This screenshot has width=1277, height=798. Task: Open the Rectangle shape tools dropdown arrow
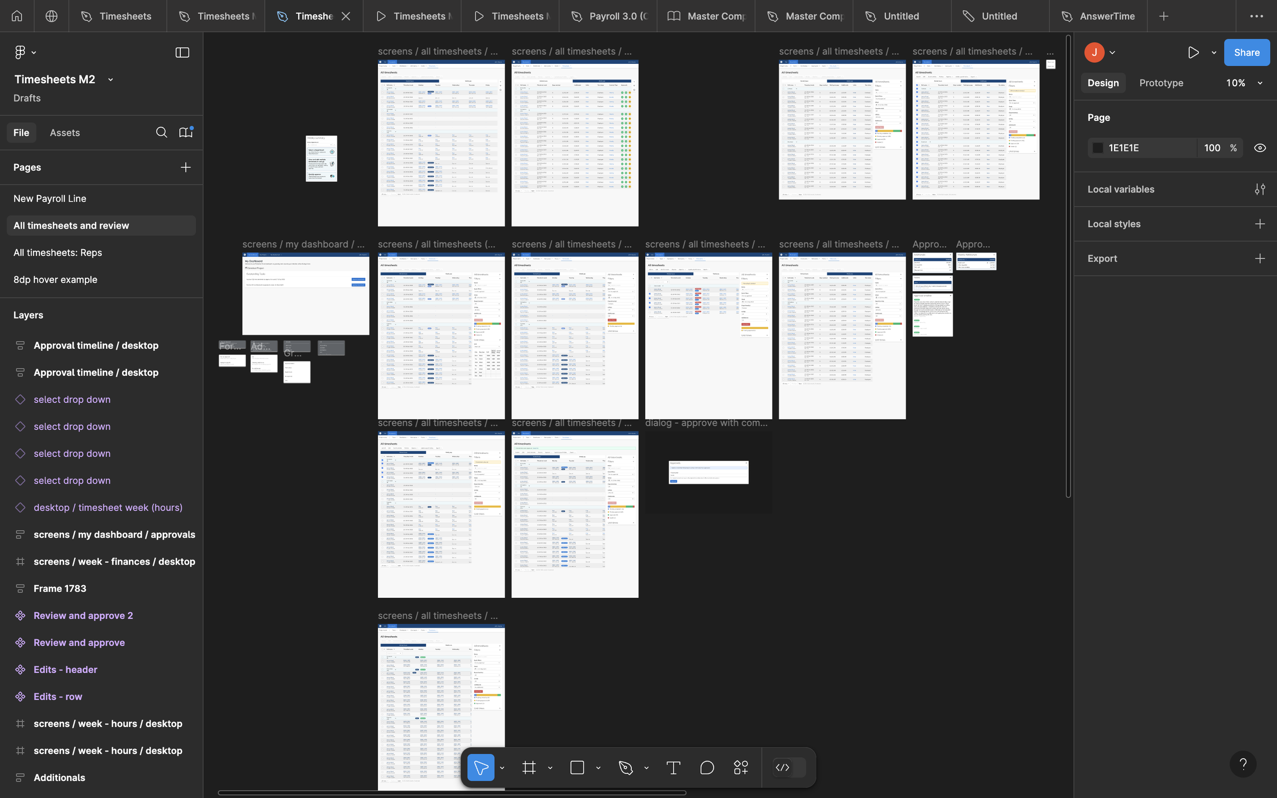(598, 768)
